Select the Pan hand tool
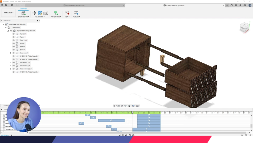 click(x=122, y=106)
